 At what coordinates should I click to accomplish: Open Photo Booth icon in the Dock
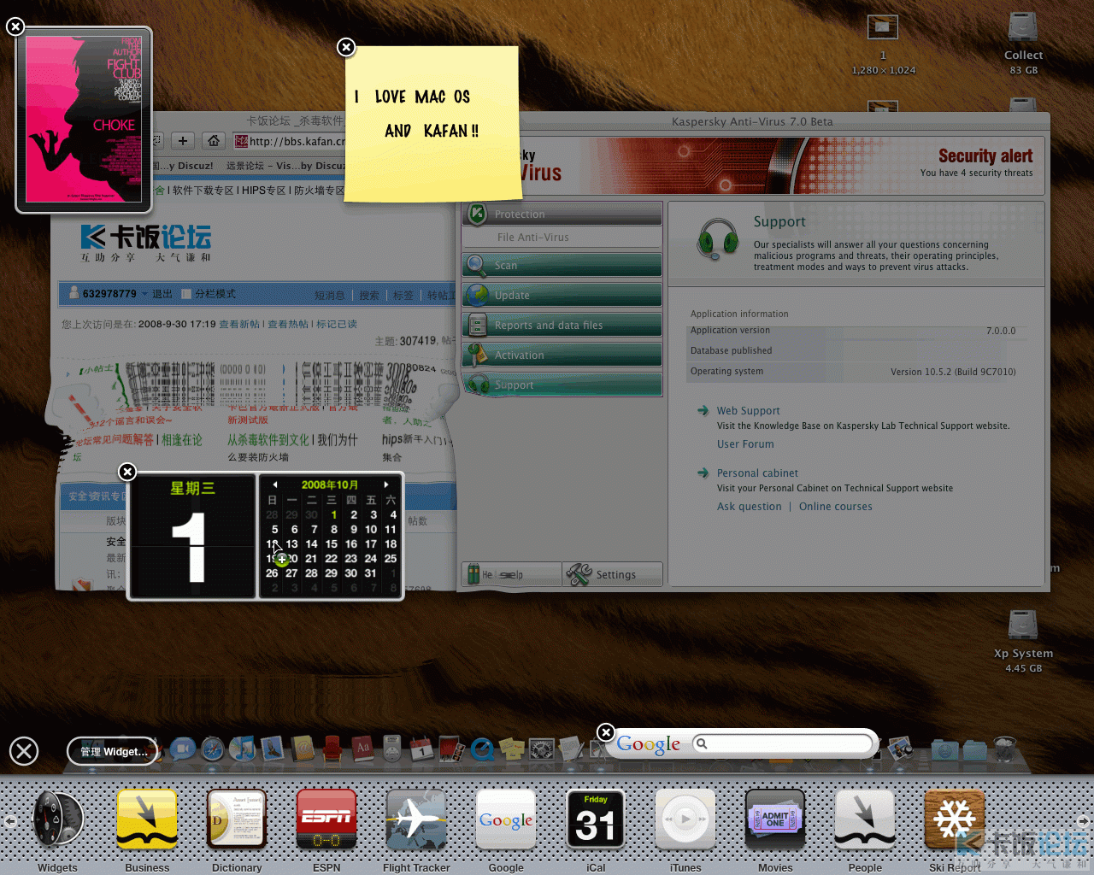coord(451,749)
